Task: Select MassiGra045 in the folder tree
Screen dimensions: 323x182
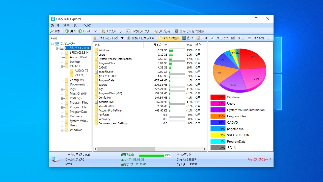Action: pos(78,94)
